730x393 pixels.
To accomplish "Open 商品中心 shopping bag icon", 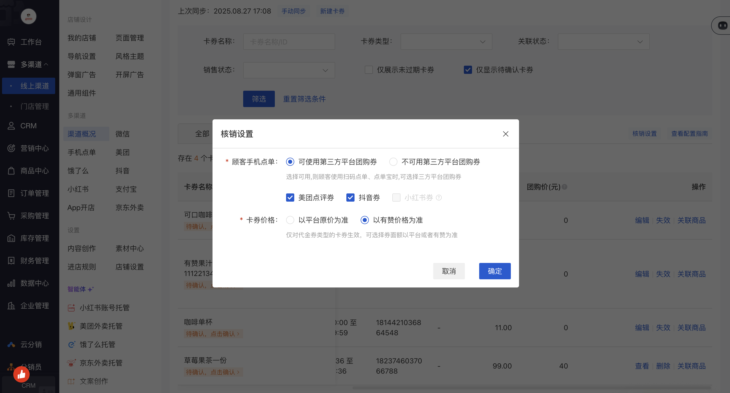I will (11, 171).
